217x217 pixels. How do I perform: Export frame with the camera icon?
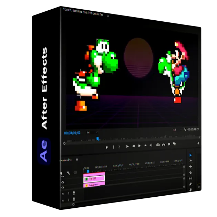169,144
